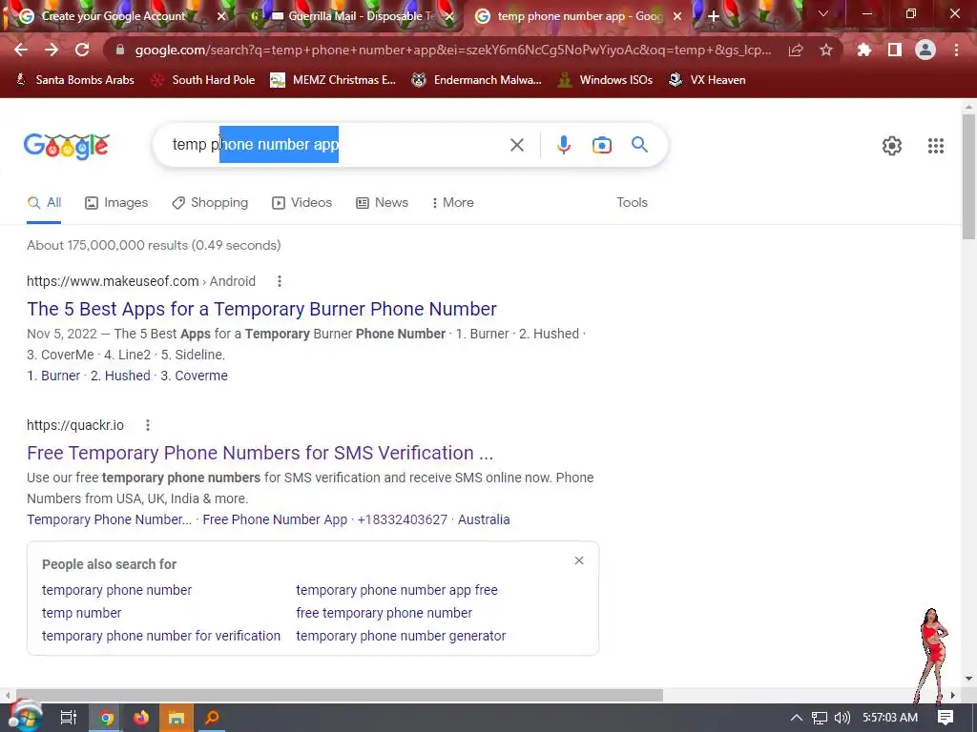Open the Australia sitelink
The height and width of the screenshot is (732, 977).
click(484, 519)
